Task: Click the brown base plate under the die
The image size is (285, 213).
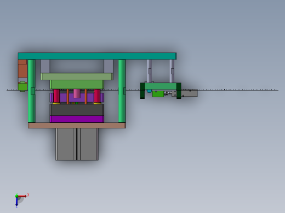Action: pos(77,126)
